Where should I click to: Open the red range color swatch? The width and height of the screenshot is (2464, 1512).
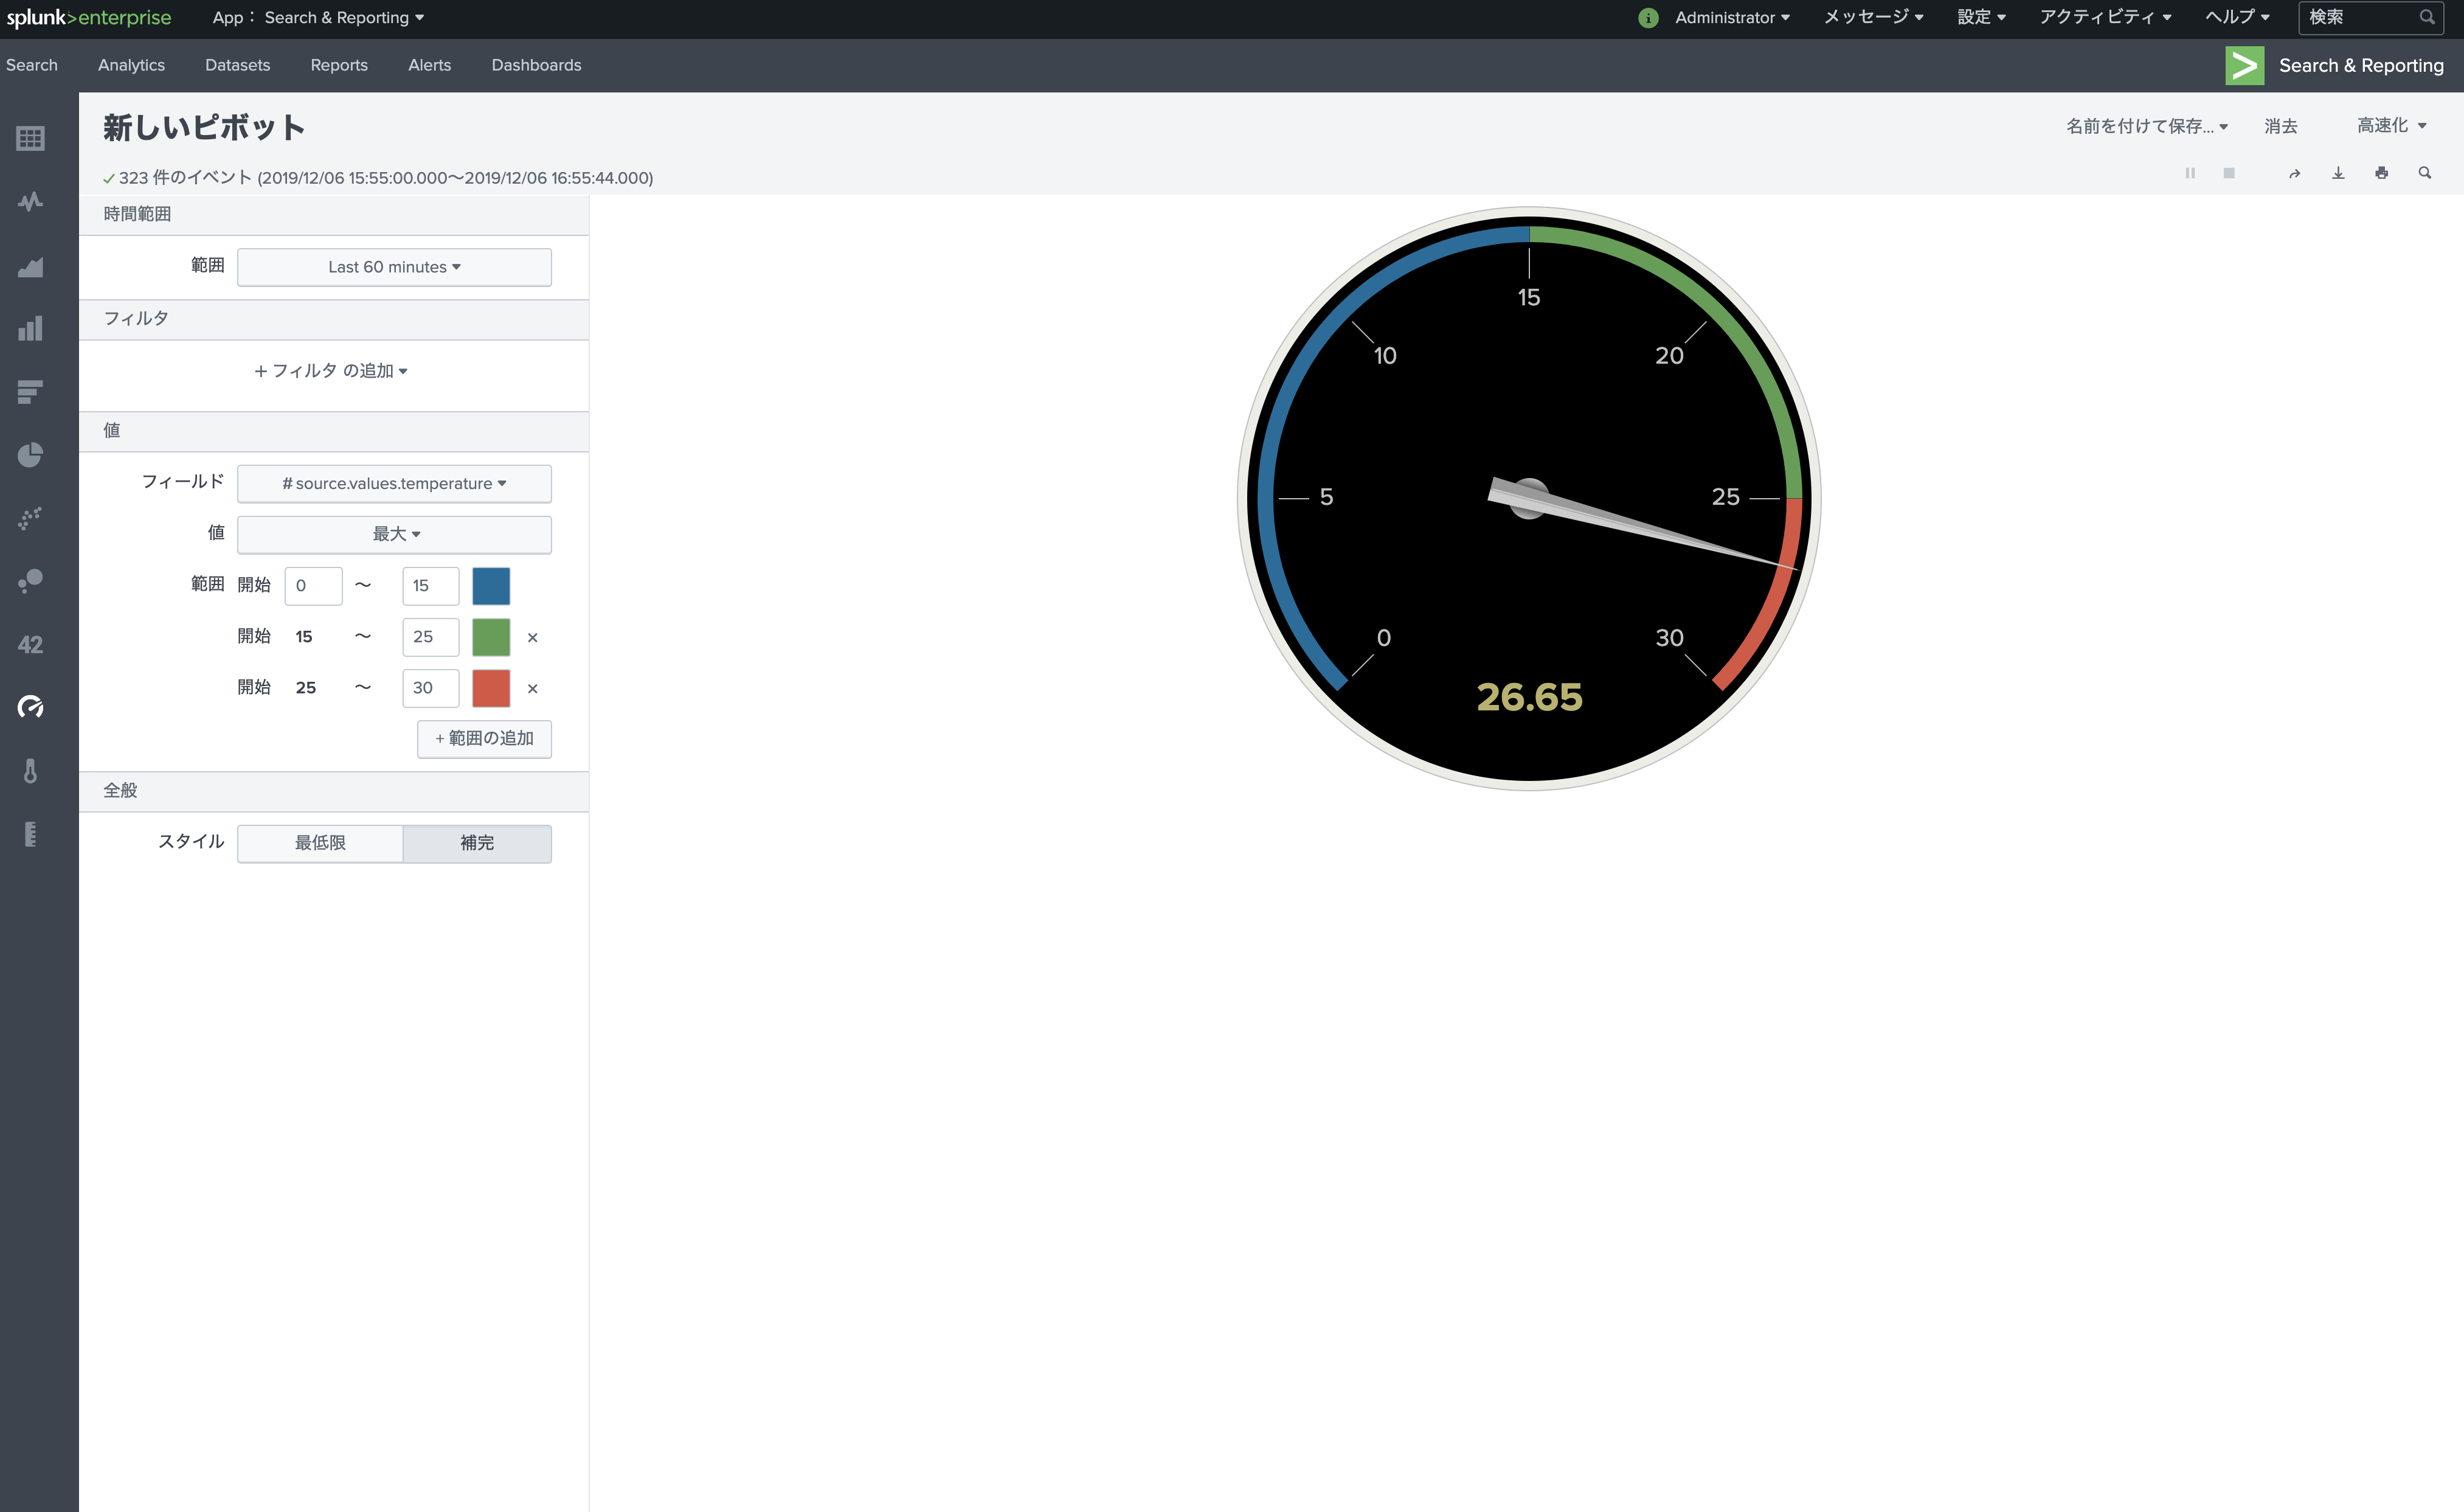491,689
